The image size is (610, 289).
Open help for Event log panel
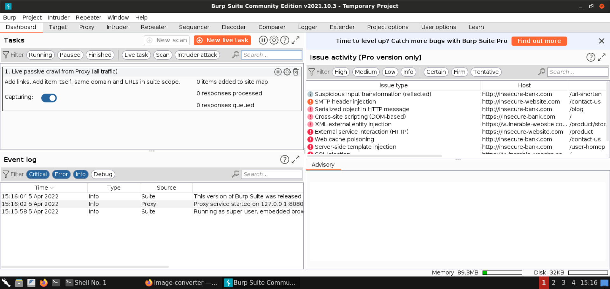[285, 160]
